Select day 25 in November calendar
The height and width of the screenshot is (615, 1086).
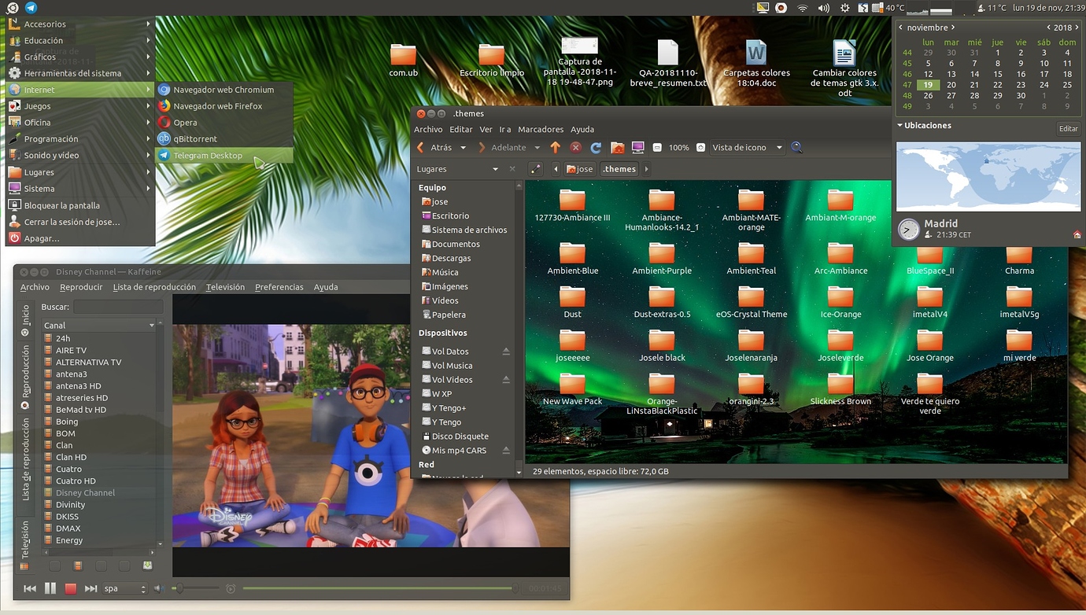(1067, 85)
